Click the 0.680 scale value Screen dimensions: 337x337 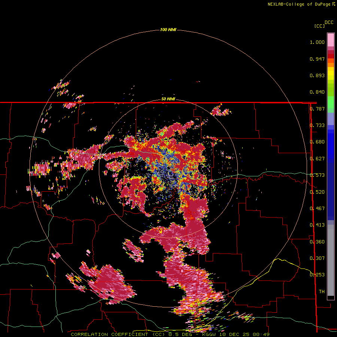[317, 142]
